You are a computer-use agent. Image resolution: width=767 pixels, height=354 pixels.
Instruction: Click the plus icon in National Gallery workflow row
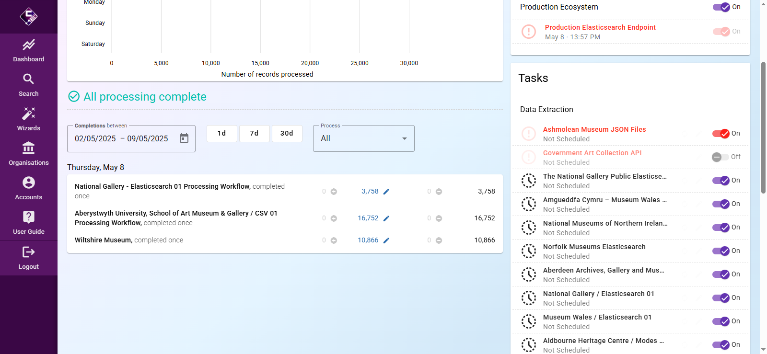pyautogui.click(x=334, y=192)
